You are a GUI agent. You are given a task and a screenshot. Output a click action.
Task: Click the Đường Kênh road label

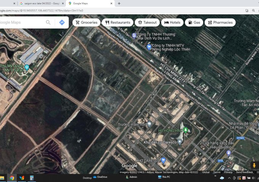252,56
